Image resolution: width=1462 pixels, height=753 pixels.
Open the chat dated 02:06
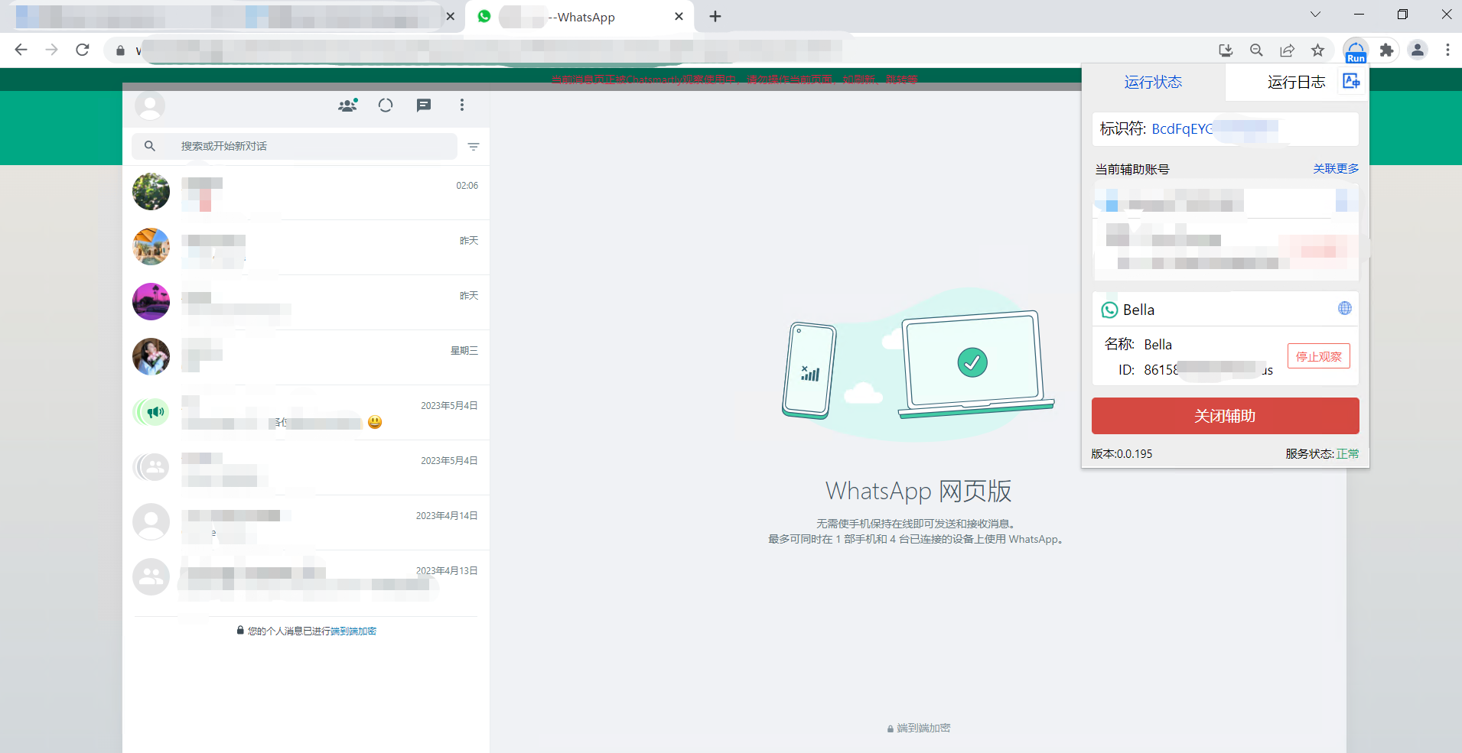point(306,192)
